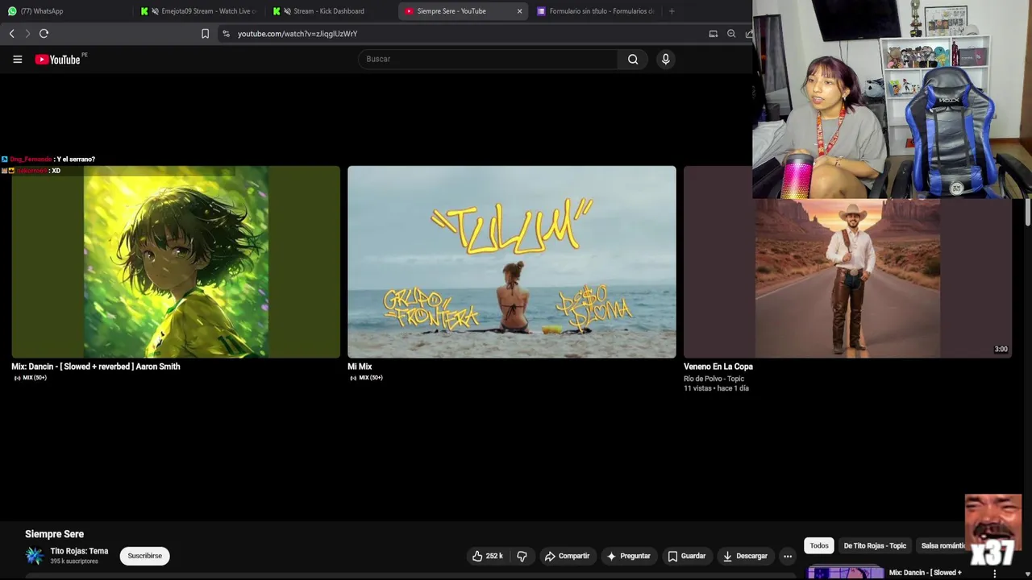The height and width of the screenshot is (580, 1032).
Task: Click the 11 vistas hace 1 día text
Action: tap(716, 388)
